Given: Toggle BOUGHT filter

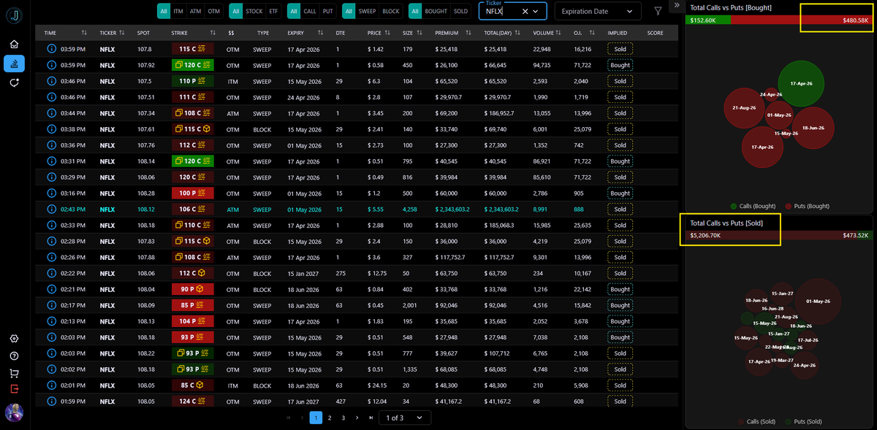Looking at the screenshot, I should pos(436,12).
